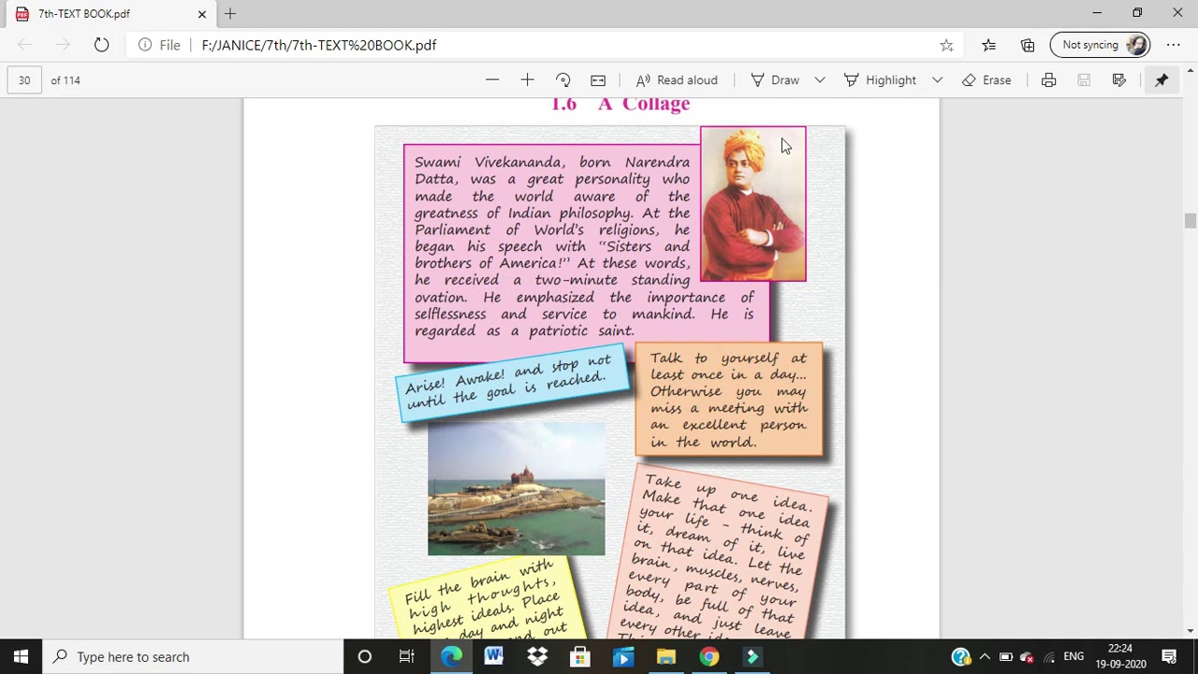Check battery status icon
This screenshot has width=1198, height=674.
tap(1006, 657)
